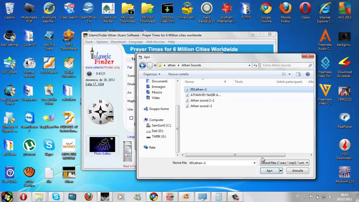359x202 pixels.
Task: Open AVG 2013 desktop icon
Action: coord(345,11)
